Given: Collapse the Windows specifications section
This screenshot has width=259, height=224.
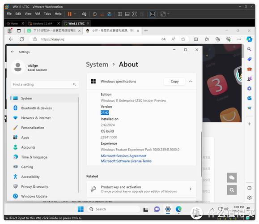Looking at the screenshot, I should tap(191, 82).
